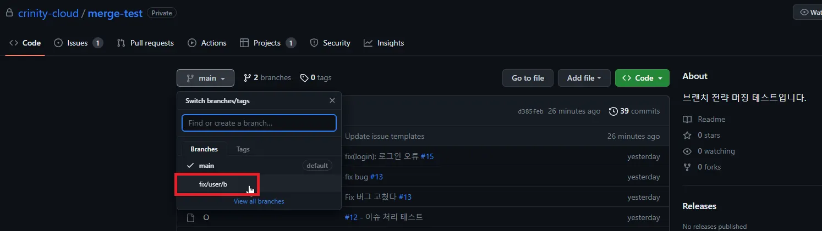Expand the main branch dropdown
Image resolution: width=822 pixels, height=231 pixels.
click(205, 78)
